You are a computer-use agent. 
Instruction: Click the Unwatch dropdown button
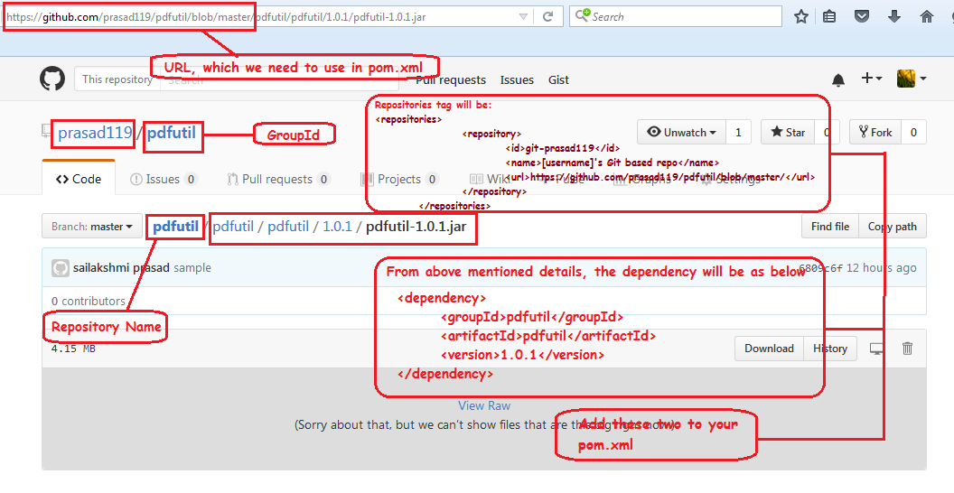(681, 132)
